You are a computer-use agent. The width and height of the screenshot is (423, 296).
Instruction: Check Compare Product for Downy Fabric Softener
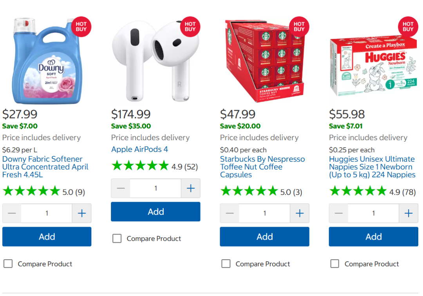coord(8,264)
